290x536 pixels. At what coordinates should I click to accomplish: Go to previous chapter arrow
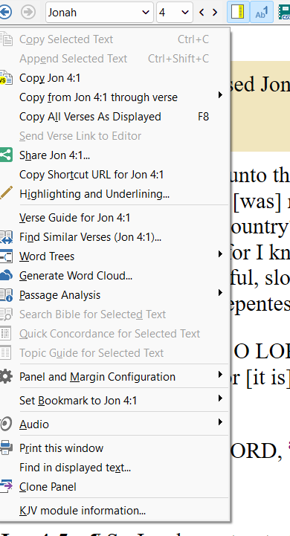point(202,13)
